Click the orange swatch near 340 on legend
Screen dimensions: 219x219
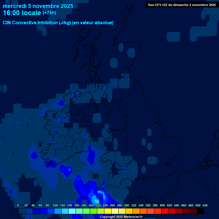click(x=143, y=211)
